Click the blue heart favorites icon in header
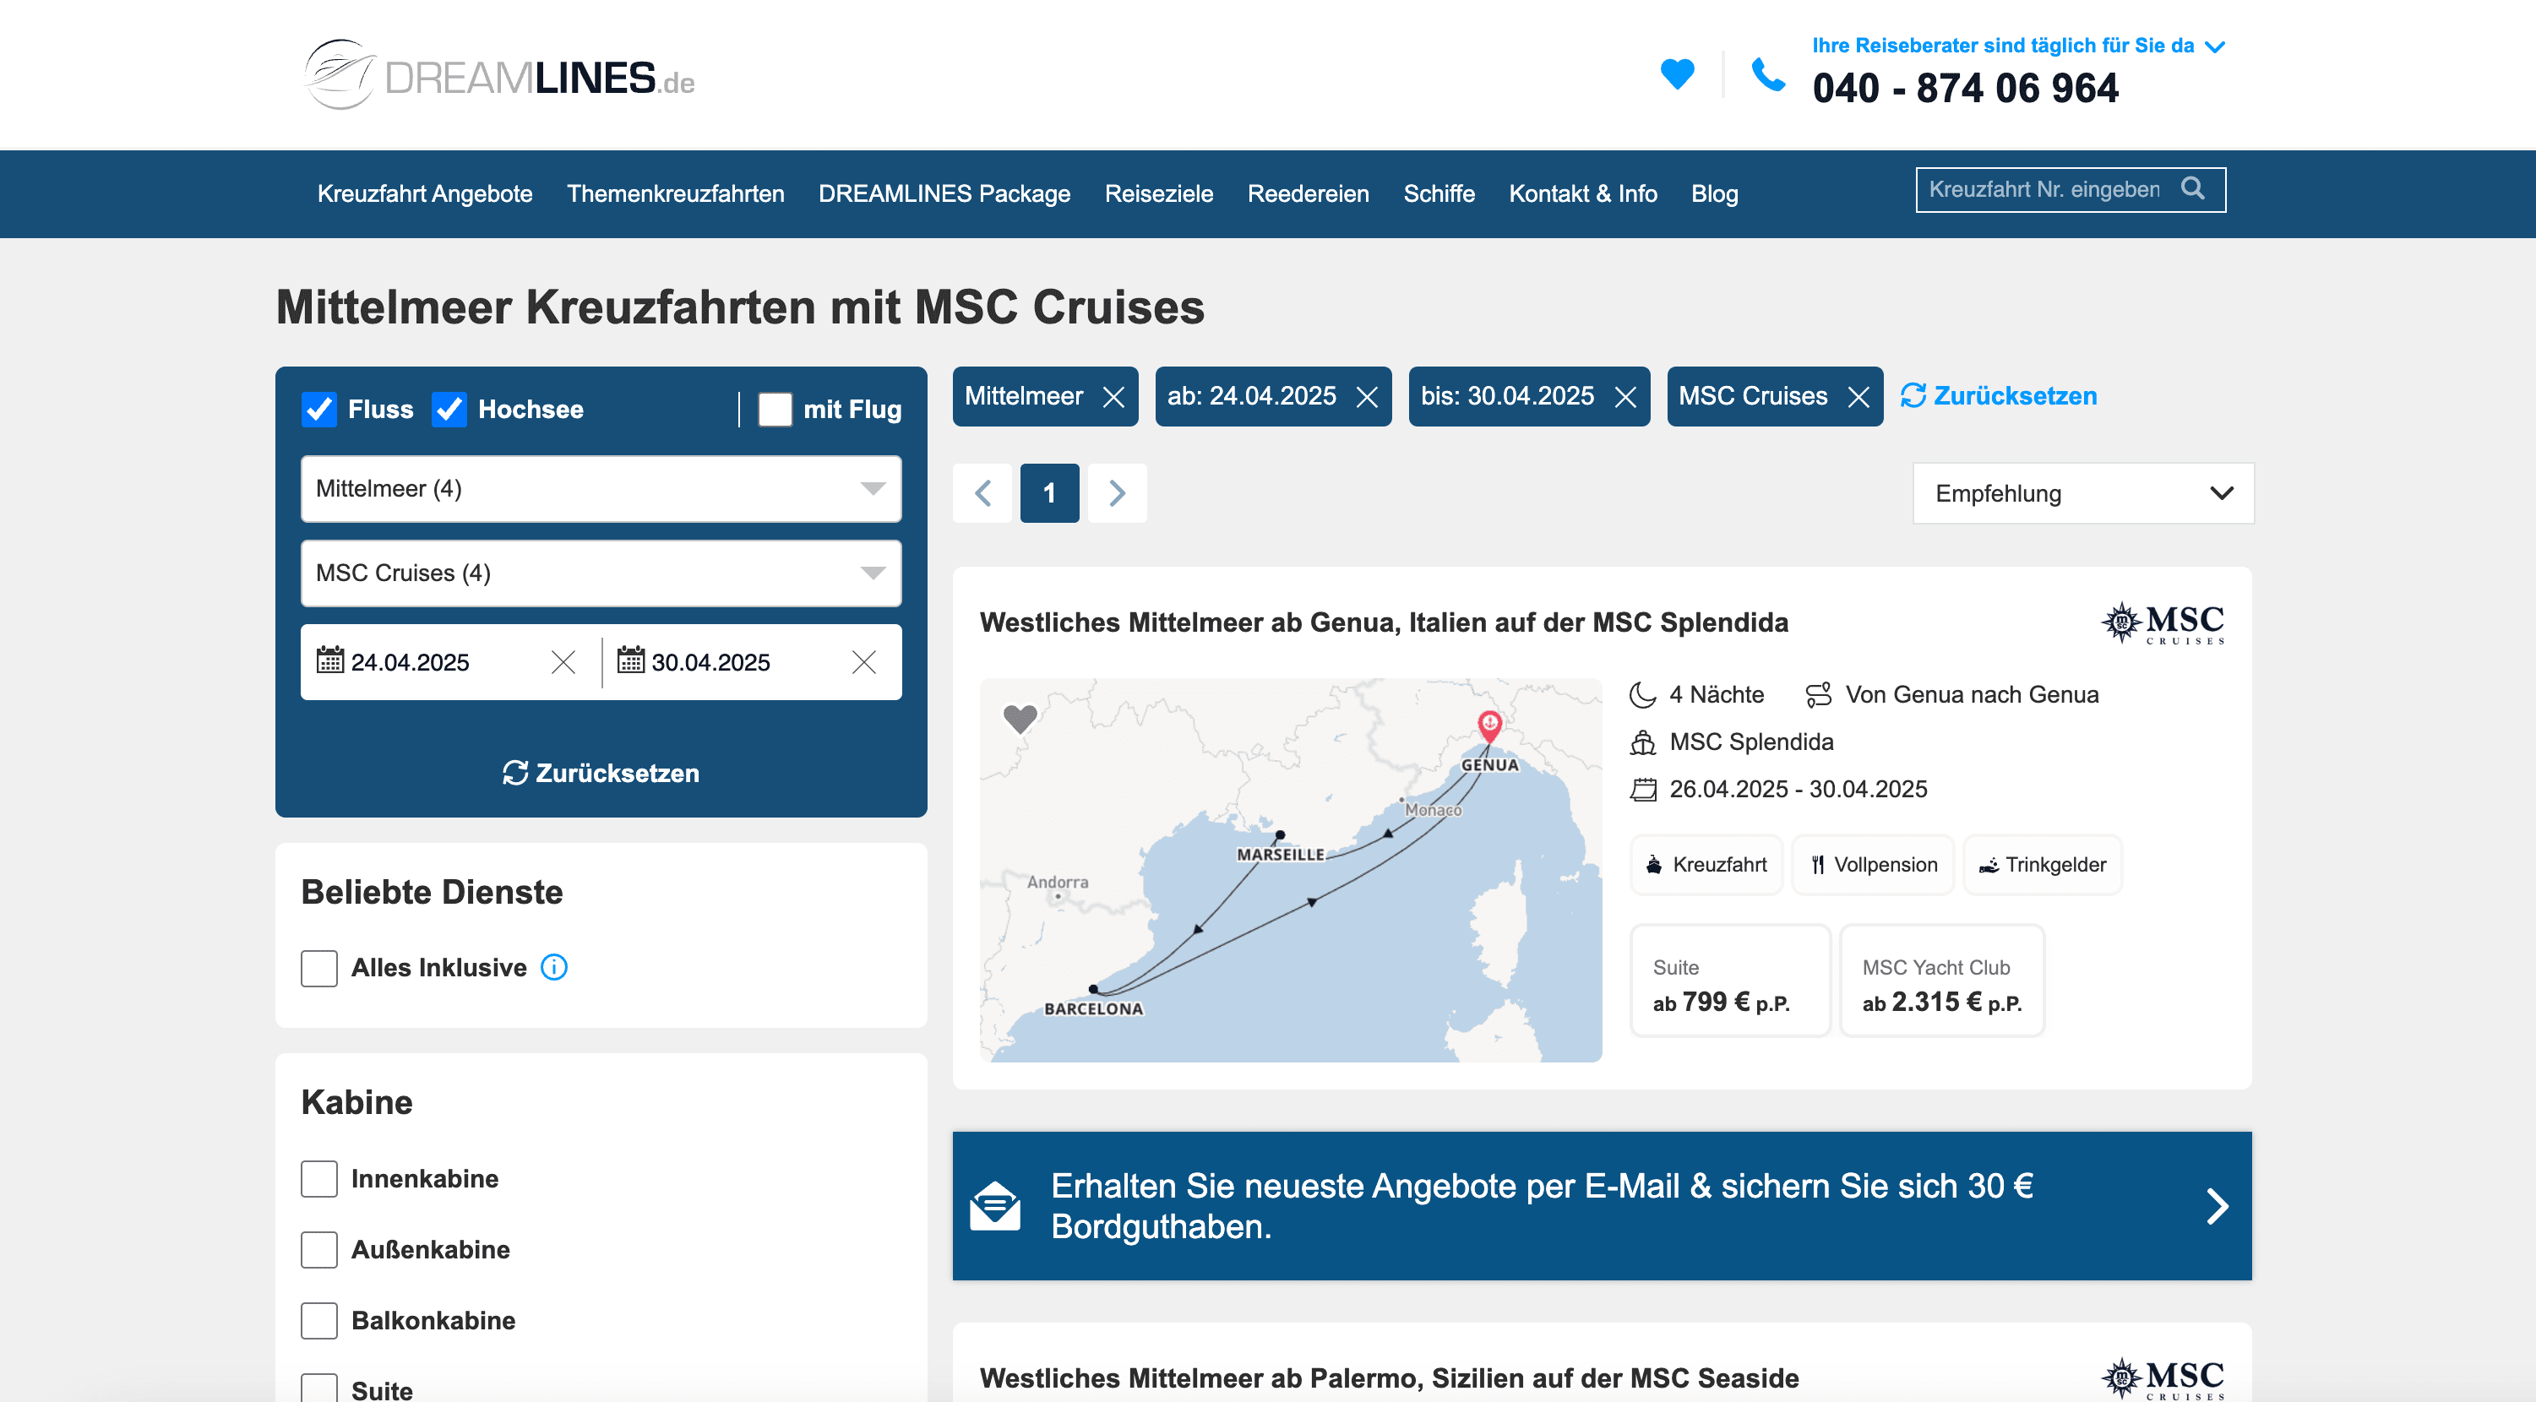2536x1402 pixels. click(x=1677, y=73)
